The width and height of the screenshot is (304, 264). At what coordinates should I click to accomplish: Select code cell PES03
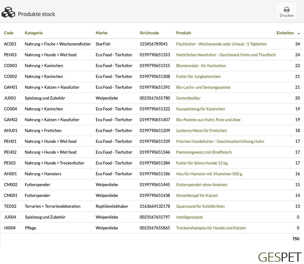(10, 163)
